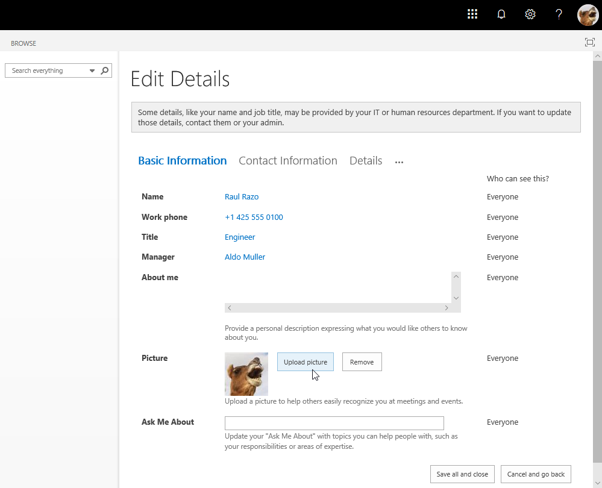Screen dimensions: 602x488
Task: Open the settings gear menu
Action: [x=530, y=14]
